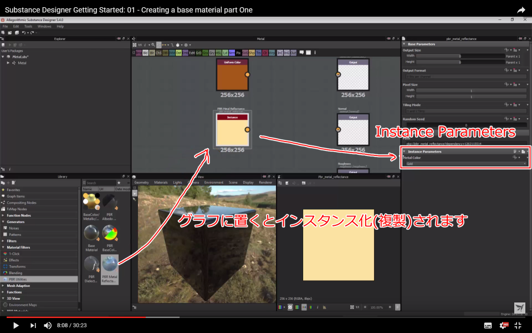This screenshot has height=333, width=532.
Task: Expand Function Nodes in the Library
Action: 3,215
